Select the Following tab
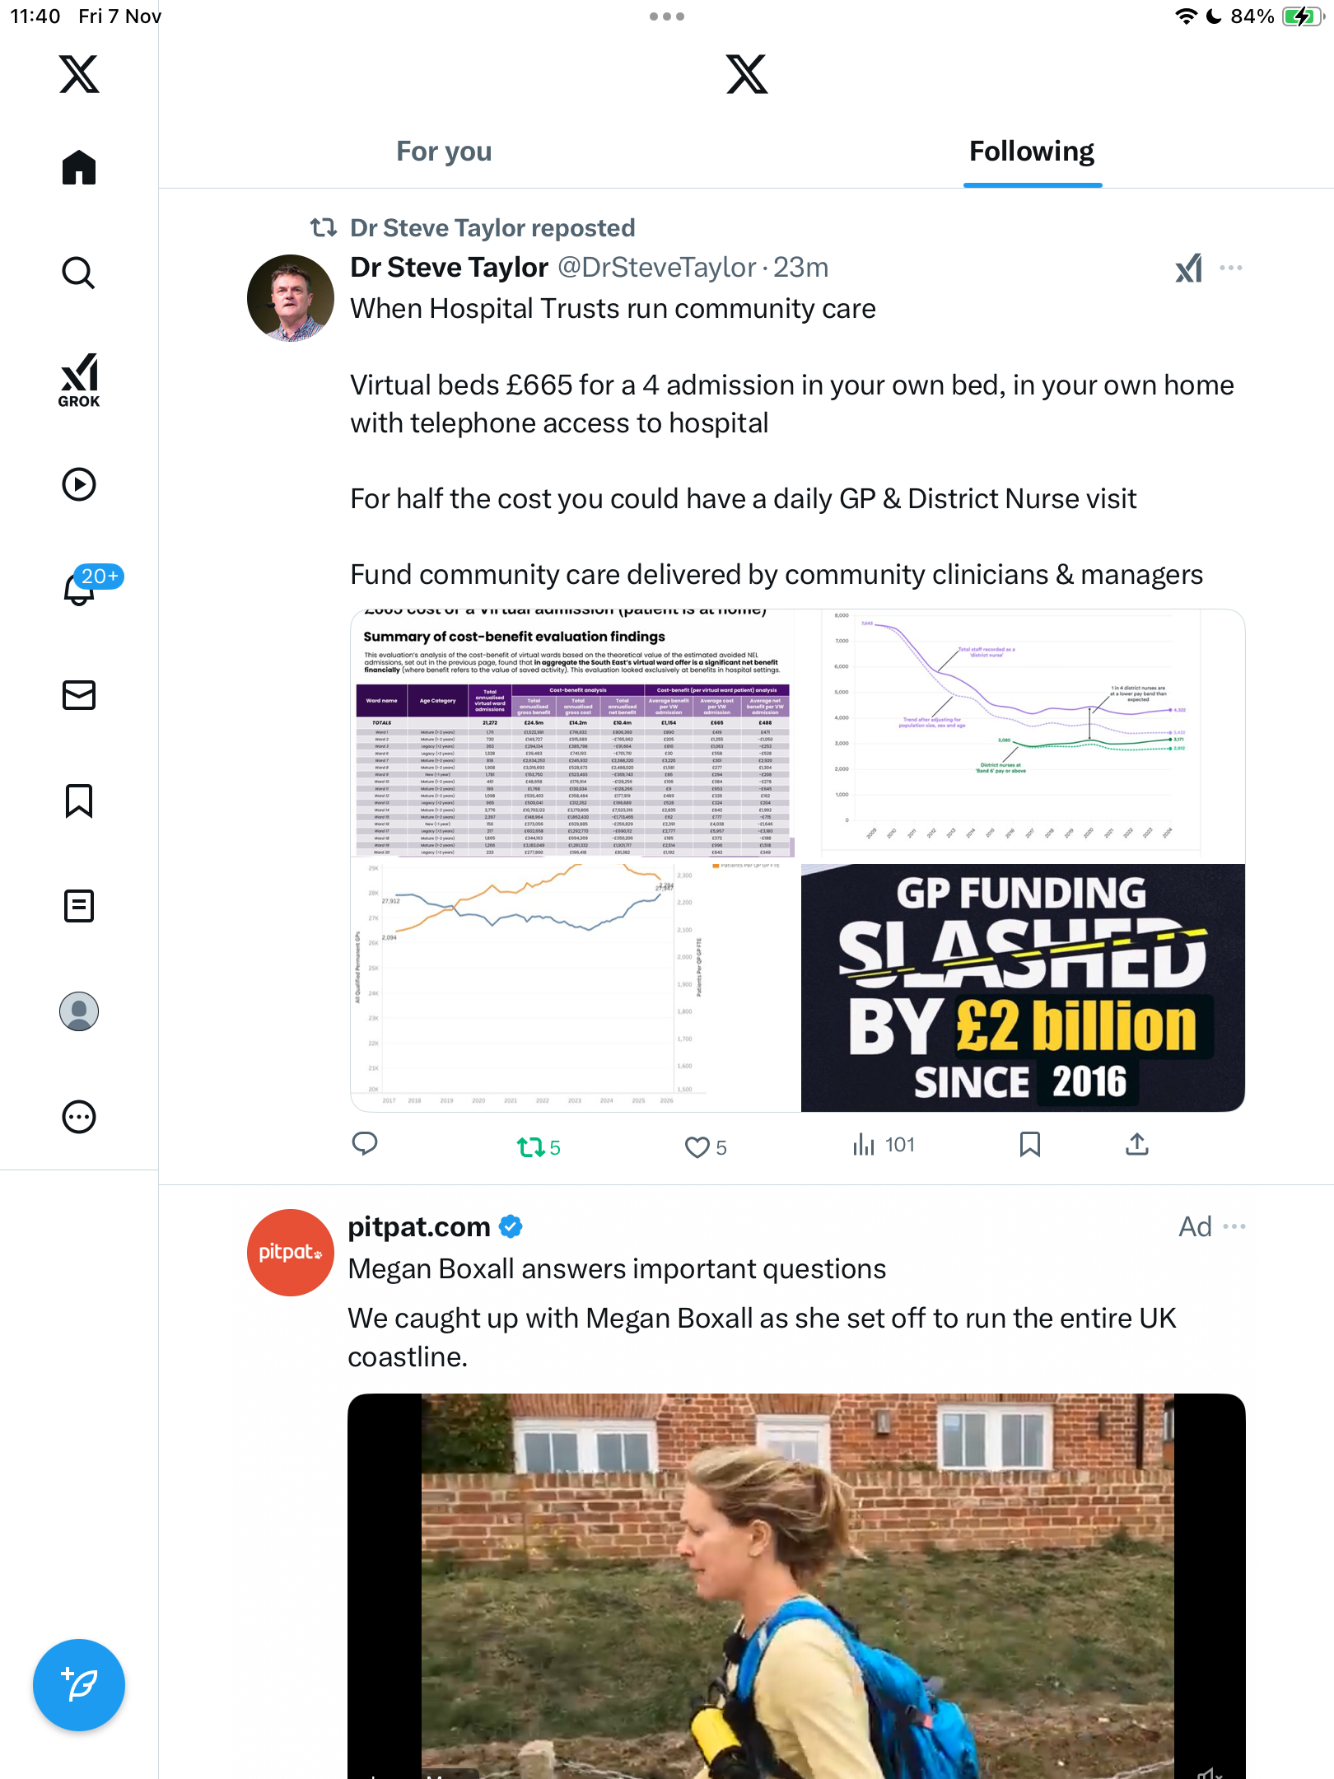The height and width of the screenshot is (1779, 1334). 1032,152
